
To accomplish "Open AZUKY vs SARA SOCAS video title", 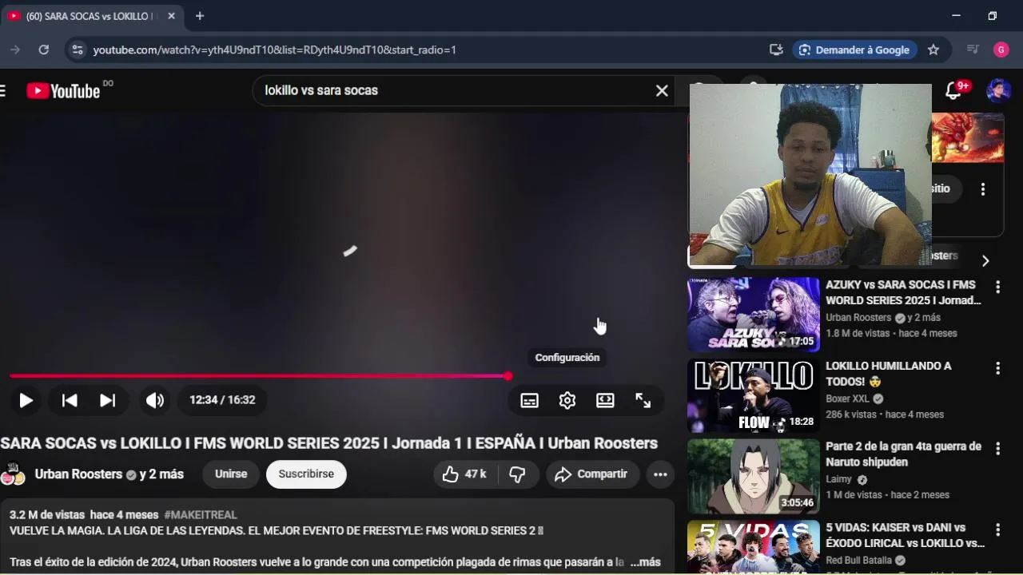I will pos(903,292).
